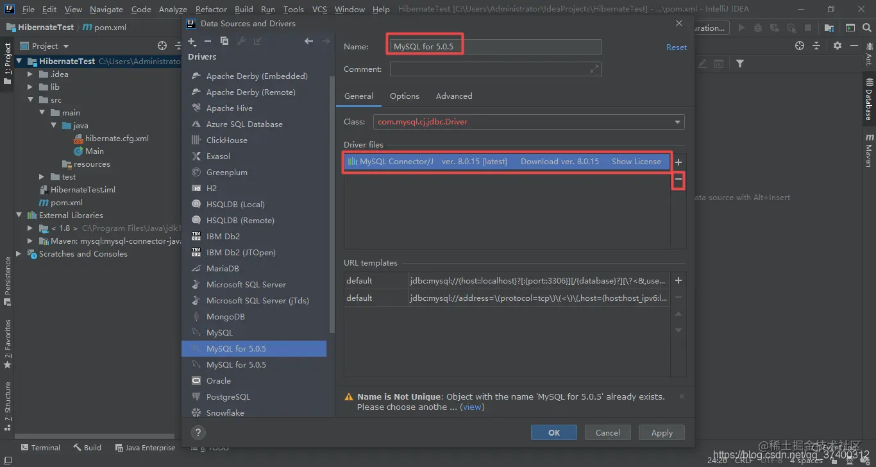Viewport: 876px width, 467px height.
Task: Switch to the Options tab
Action: tap(405, 96)
